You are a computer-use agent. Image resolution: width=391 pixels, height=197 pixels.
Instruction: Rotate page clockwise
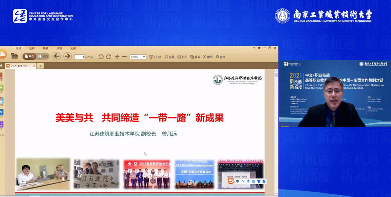coord(109,57)
